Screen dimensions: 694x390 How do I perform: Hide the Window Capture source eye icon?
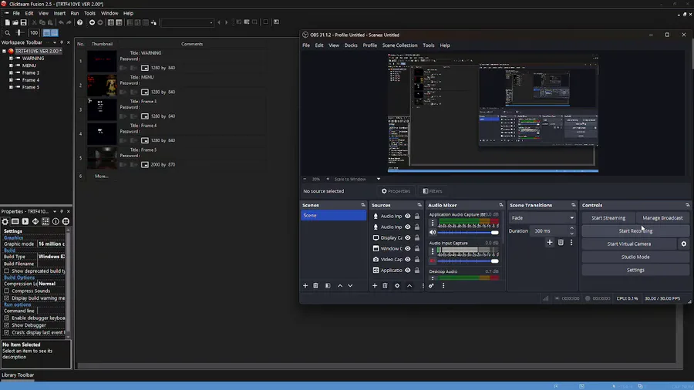(408, 248)
